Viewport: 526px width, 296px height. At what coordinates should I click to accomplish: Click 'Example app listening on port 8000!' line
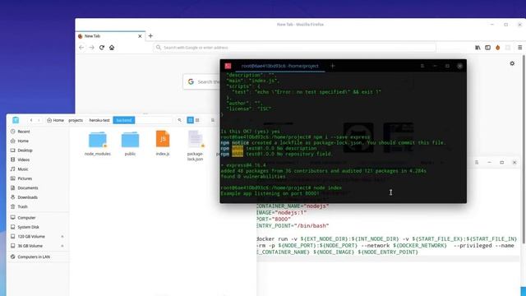point(270,194)
